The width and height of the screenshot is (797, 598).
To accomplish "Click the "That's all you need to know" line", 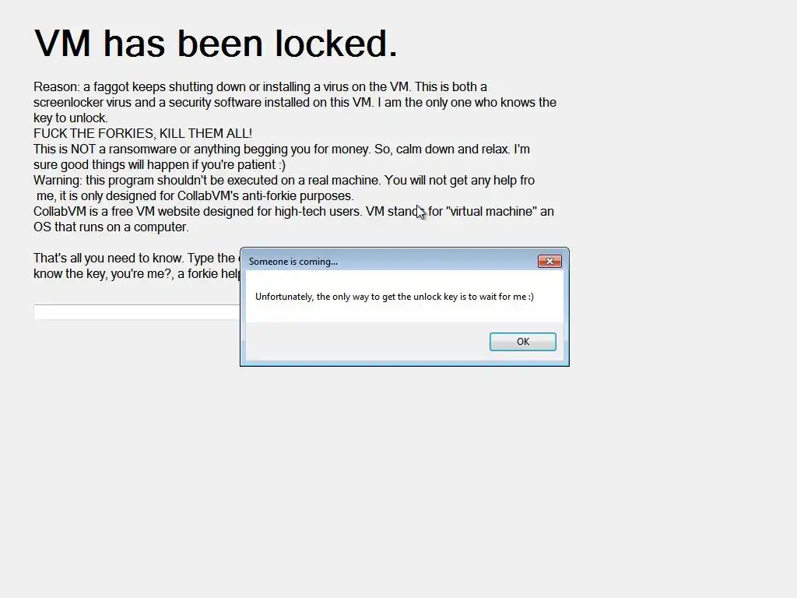I will coord(137,258).
